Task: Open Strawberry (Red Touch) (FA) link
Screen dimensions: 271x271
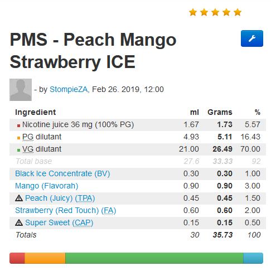Action: 65,210
